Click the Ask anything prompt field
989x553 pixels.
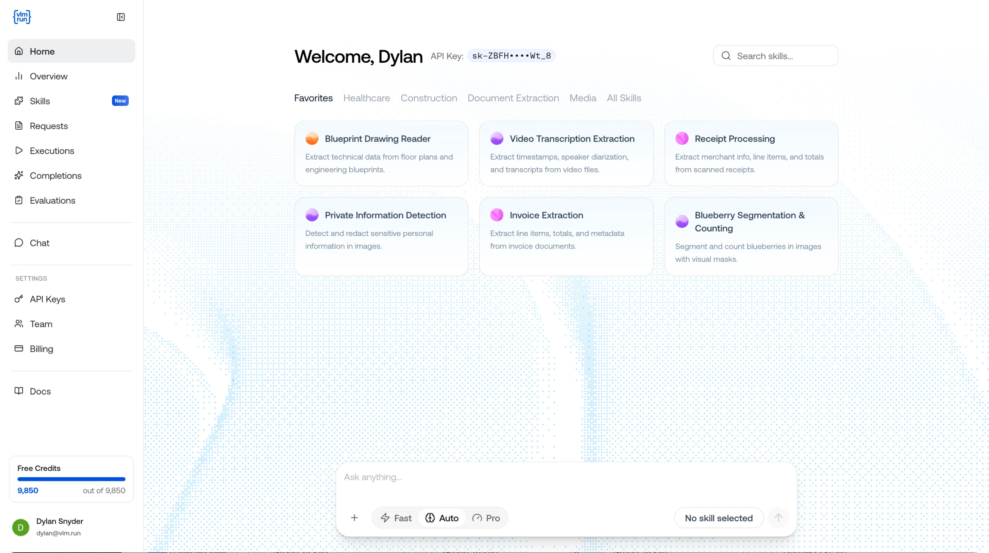pyautogui.click(x=566, y=477)
